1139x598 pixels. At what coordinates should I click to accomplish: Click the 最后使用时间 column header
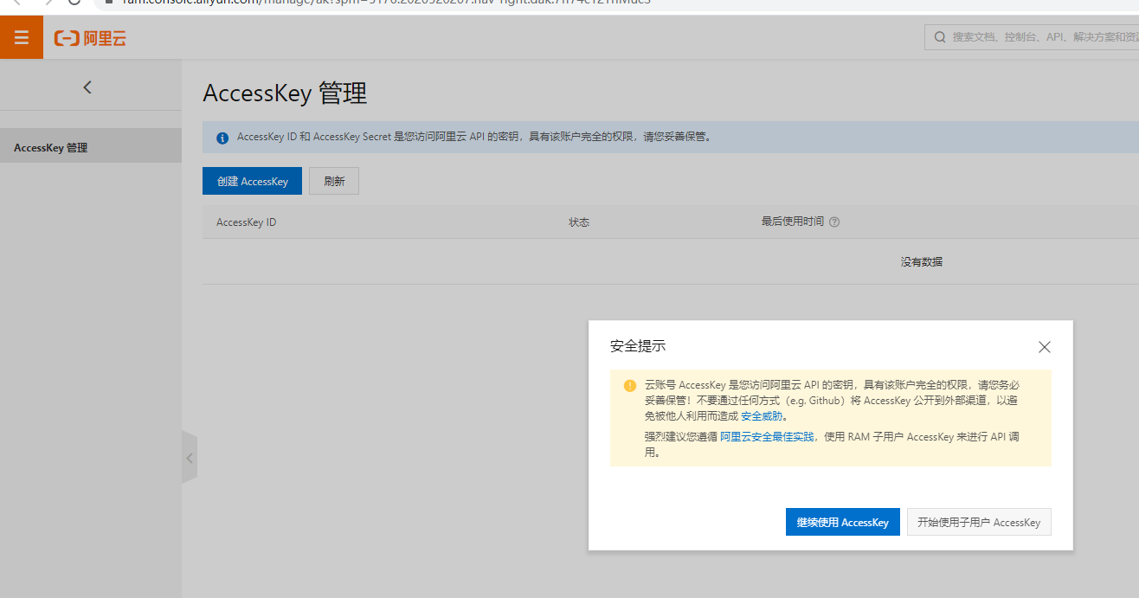[793, 222]
